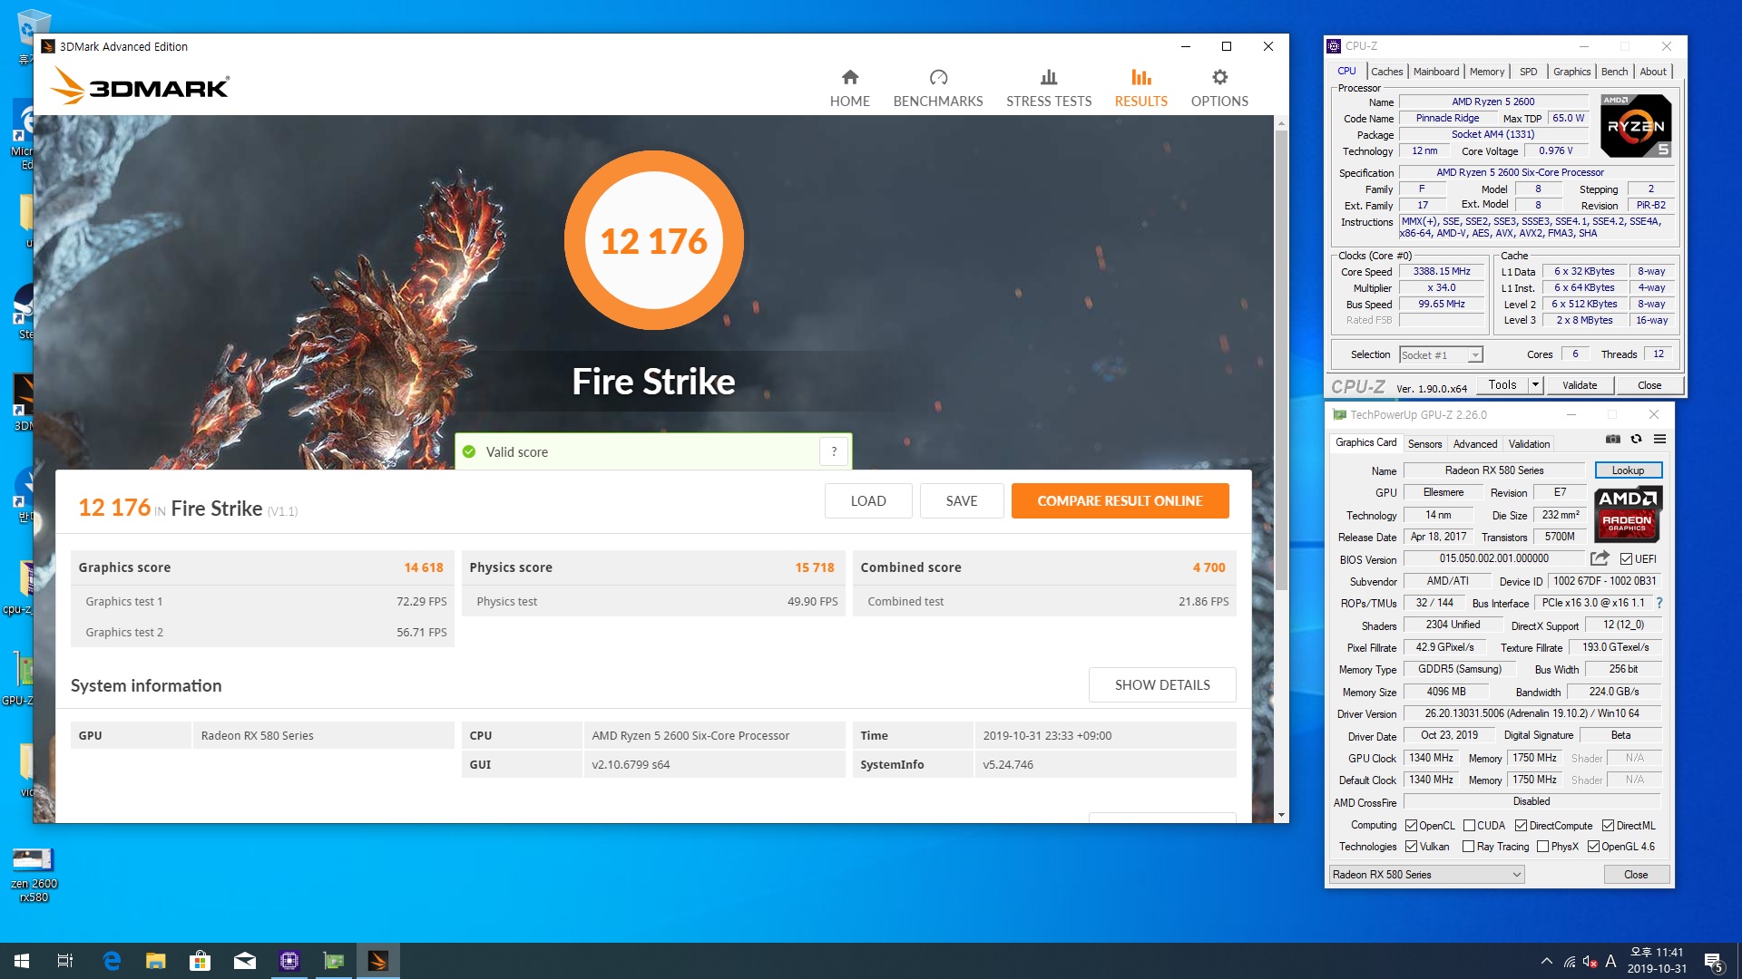Refresh GPU-Z sensor data
Screen dimensions: 1742x979
pos(1636,440)
